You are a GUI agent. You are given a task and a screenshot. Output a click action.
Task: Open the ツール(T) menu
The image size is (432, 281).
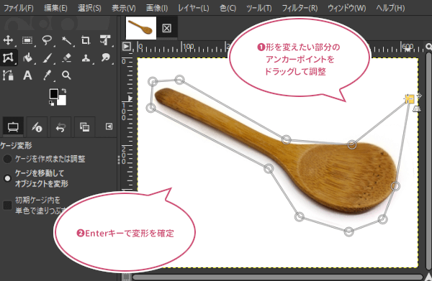[259, 8]
